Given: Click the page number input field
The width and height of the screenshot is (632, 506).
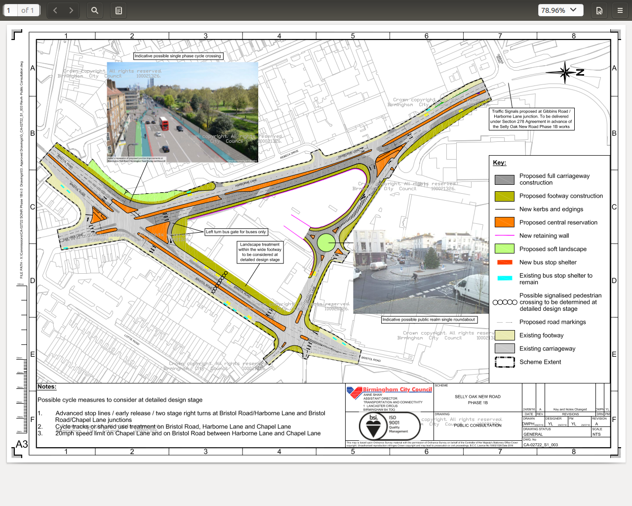Looking at the screenshot, I should point(10,10).
